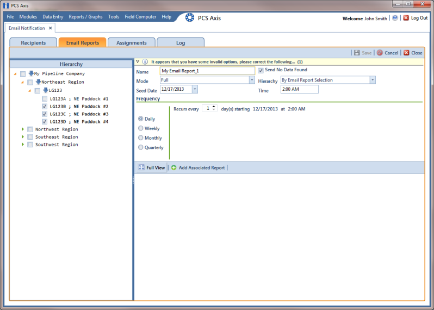Image resolution: width=434 pixels, height=310 pixels.
Task: Switch to the Log tab
Action: (181, 42)
